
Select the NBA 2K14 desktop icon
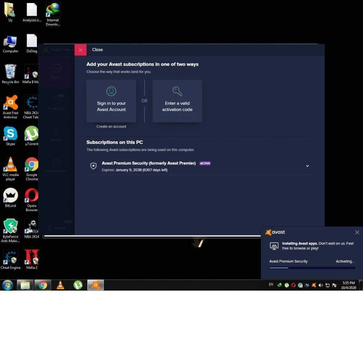pos(31,229)
